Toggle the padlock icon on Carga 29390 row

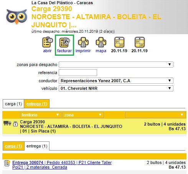pos(15,124)
